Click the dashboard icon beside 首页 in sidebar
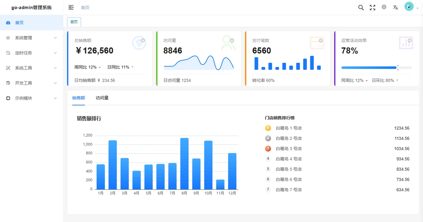The width and height of the screenshot is (423, 222). click(x=8, y=23)
